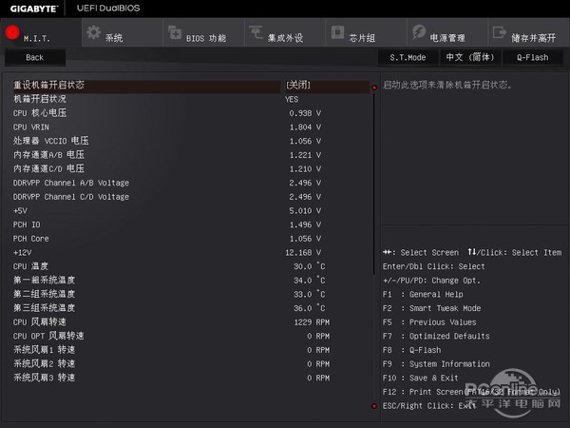Go to the 集成外设 tab

point(285,32)
